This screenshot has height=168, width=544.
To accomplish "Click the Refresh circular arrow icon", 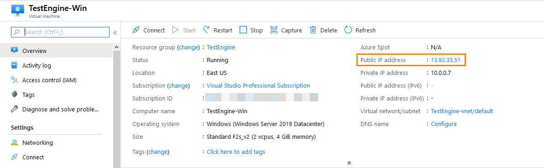I will [348, 30].
